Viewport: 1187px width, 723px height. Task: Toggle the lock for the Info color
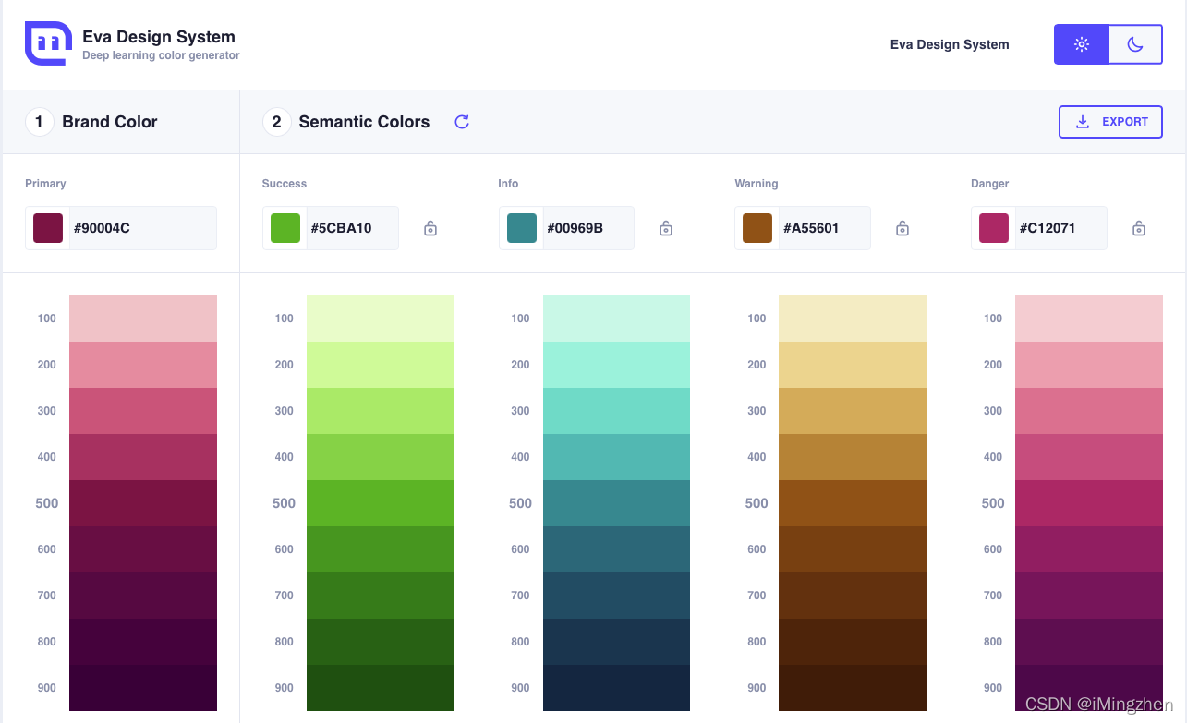point(666,228)
